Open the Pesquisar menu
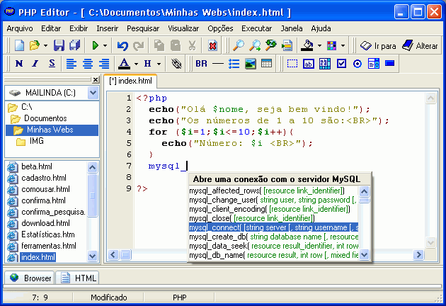Screen dimensions: 446x306 pyautogui.click(x=143, y=28)
